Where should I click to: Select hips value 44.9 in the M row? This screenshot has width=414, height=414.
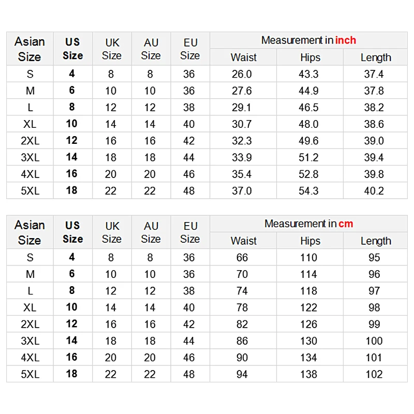(308, 91)
